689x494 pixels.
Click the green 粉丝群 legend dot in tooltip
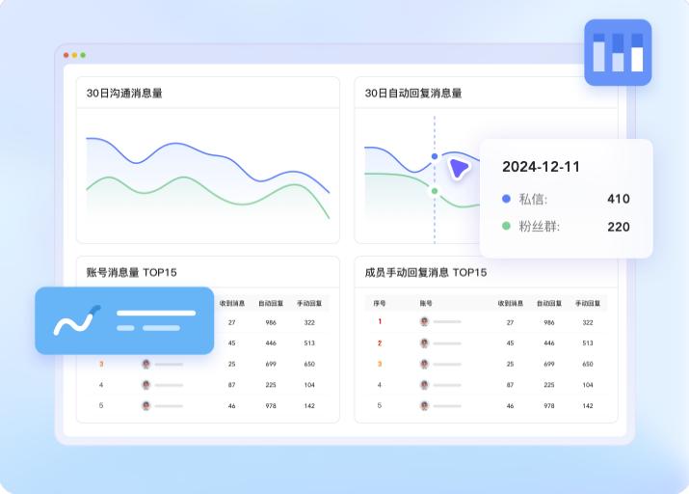[x=506, y=226]
